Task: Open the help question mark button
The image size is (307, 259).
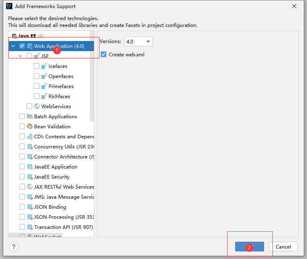Action: tap(14, 247)
